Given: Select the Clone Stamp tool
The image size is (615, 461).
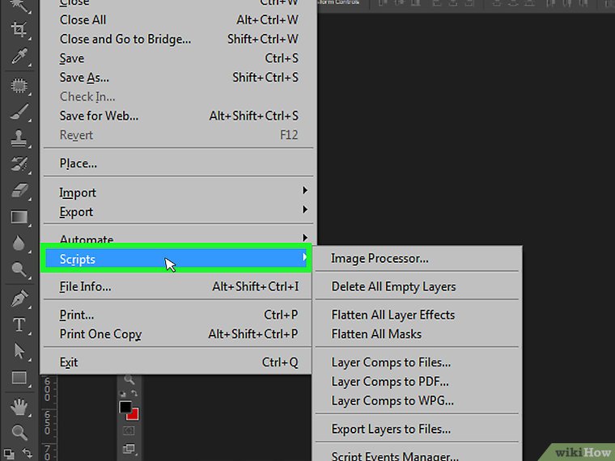Looking at the screenshot, I should coord(19,138).
